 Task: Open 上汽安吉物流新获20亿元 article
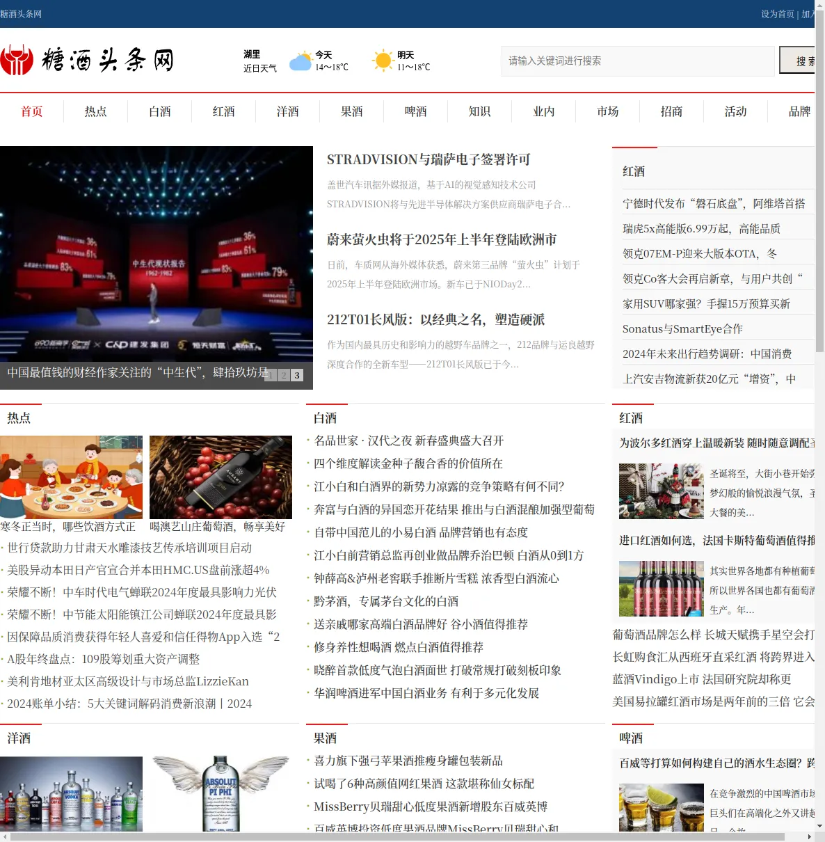coord(709,379)
